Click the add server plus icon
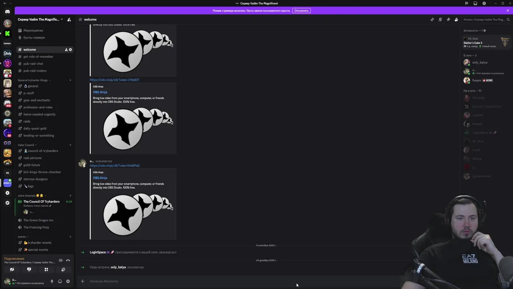 pyautogui.click(x=7, y=193)
